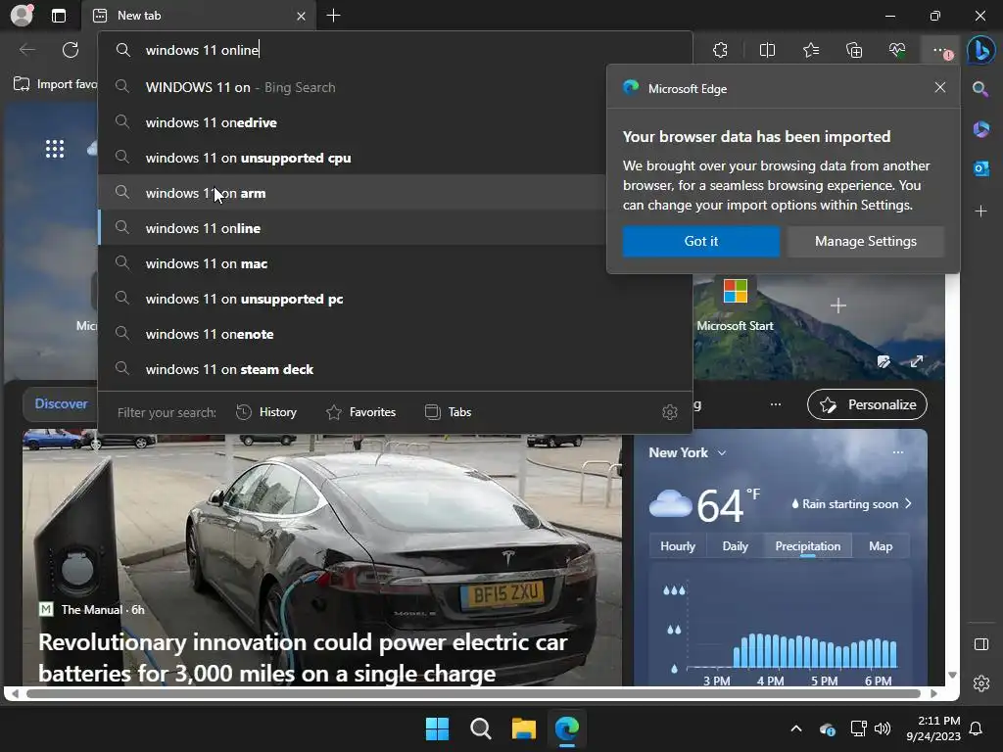This screenshot has width=1003, height=752.
Task: Switch weather to Daily tab
Action: (735, 546)
